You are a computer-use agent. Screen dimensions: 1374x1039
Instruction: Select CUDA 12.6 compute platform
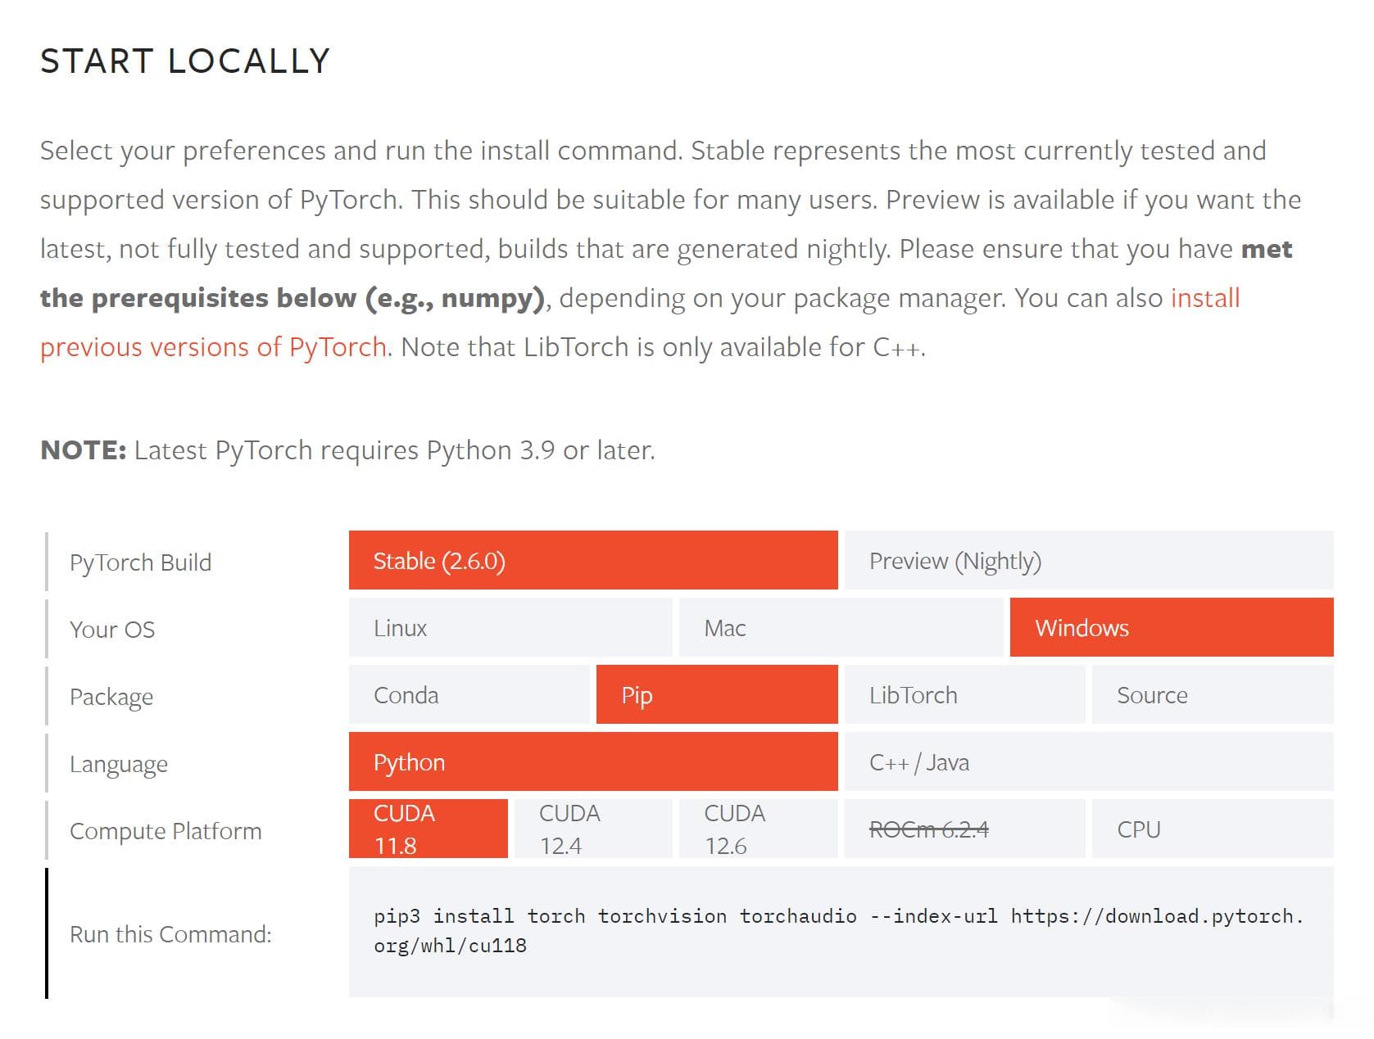point(759,829)
